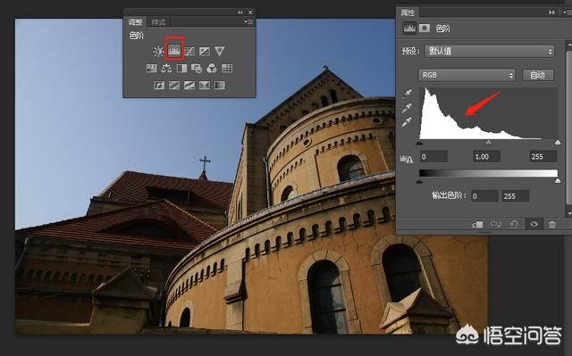Toggle clip adjustment to layer below
This screenshot has height=356, width=572.
(477, 224)
